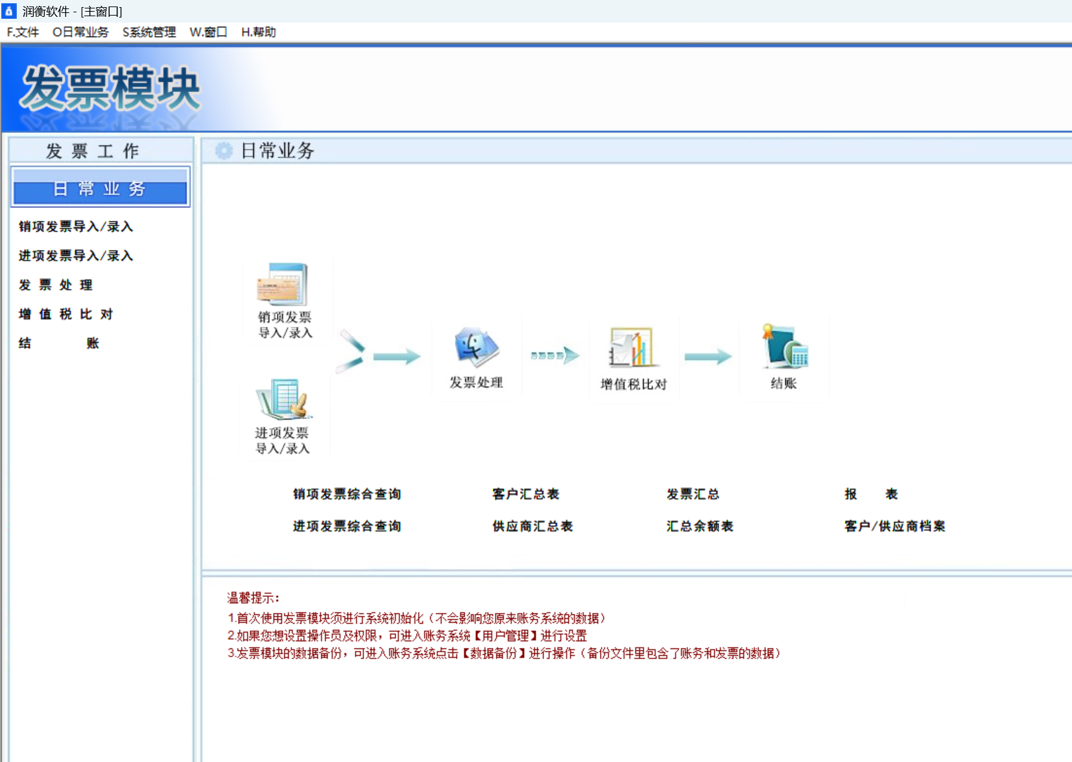Click the gear icon beside 日常业务 header
Viewport: 1072px width, 762px height.
[224, 151]
